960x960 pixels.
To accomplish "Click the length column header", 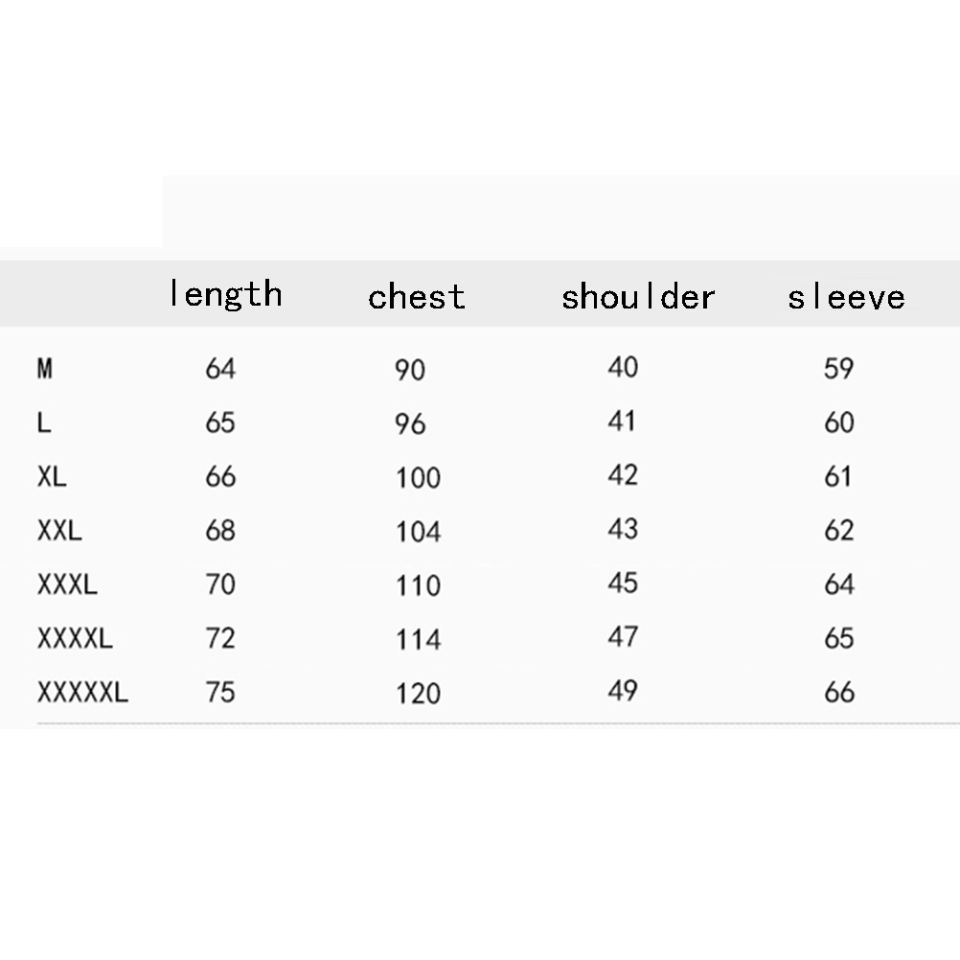I will point(225,293).
